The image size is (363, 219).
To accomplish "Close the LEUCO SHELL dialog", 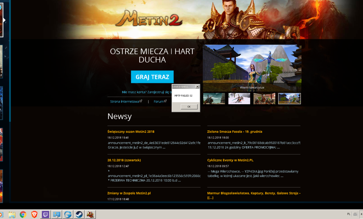I will click(x=197, y=87).
